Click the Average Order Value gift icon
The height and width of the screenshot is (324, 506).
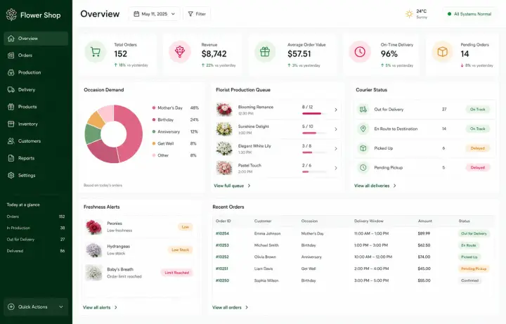coord(265,51)
